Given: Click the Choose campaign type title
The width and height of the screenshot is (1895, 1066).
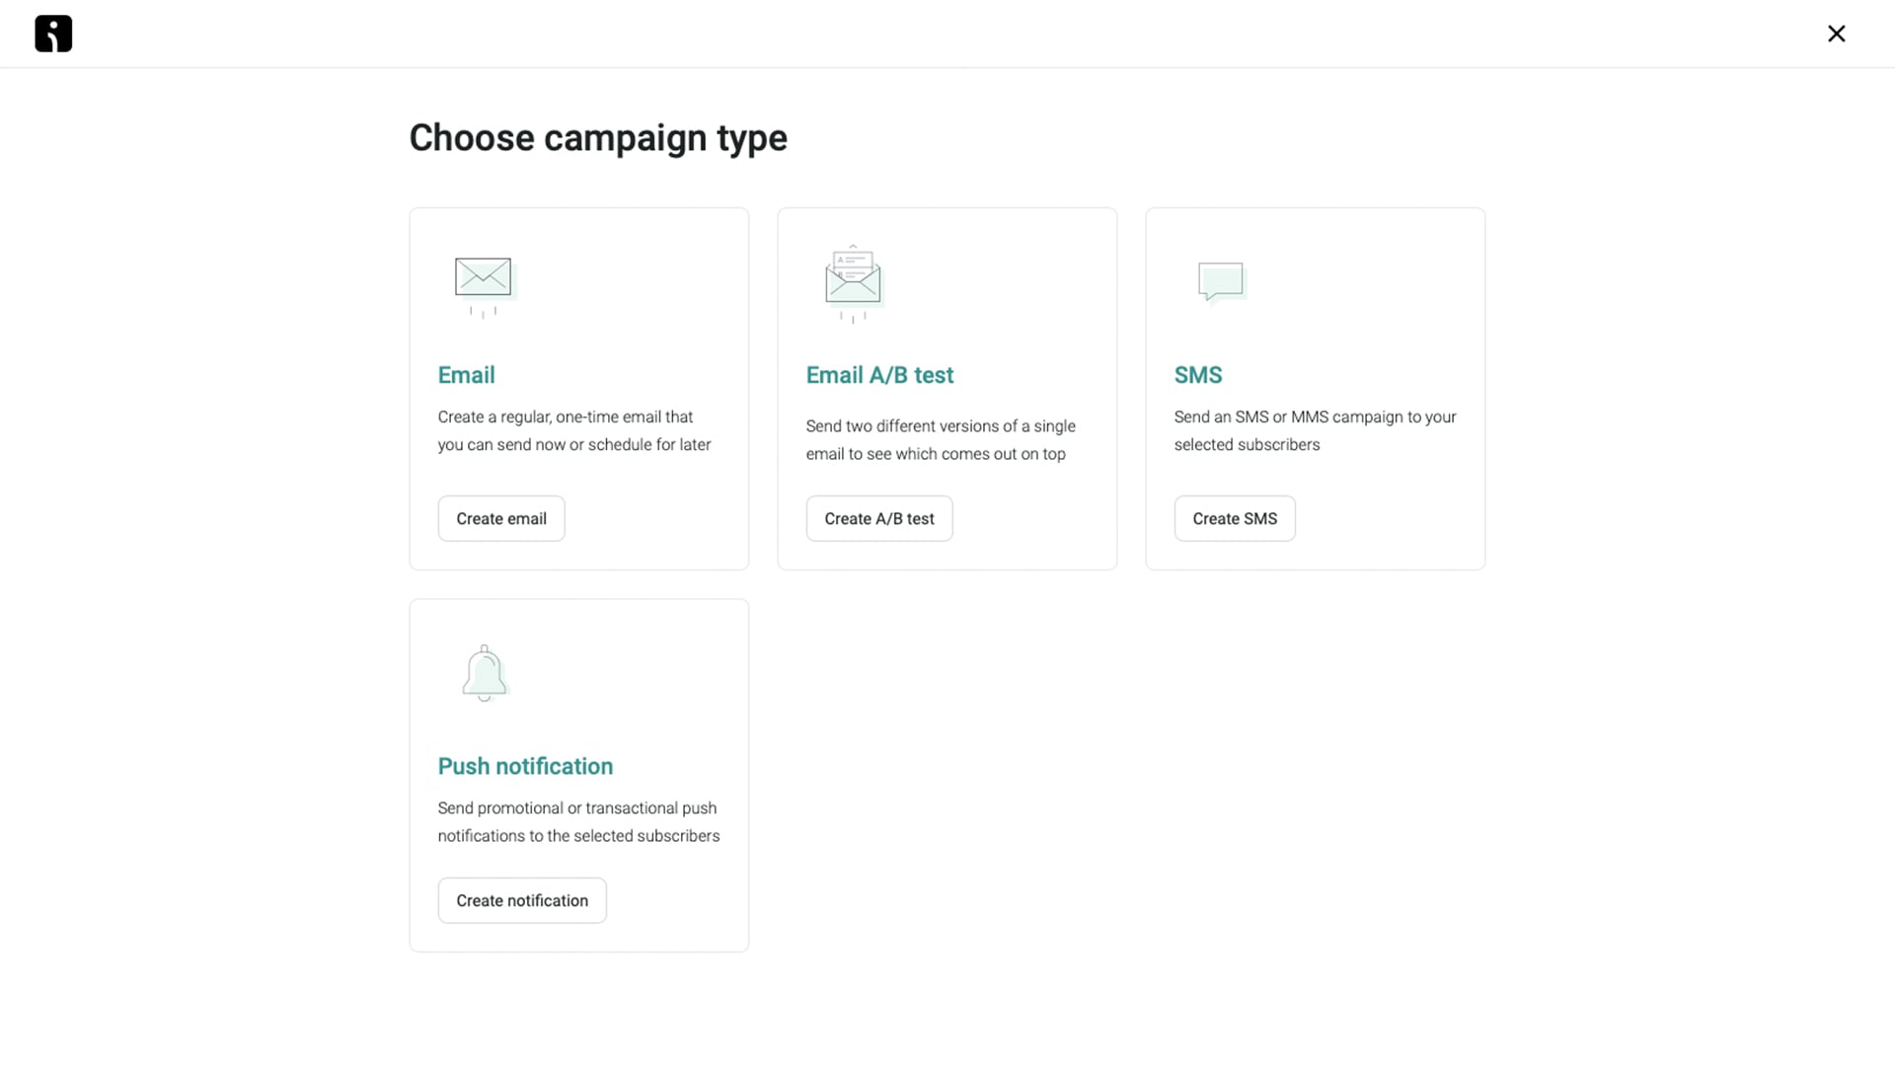Looking at the screenshot, I should pyautogui.click(x=598, y=138).
